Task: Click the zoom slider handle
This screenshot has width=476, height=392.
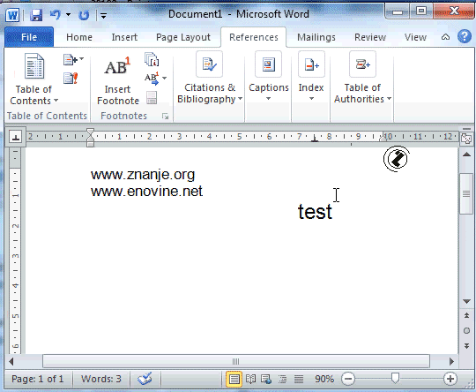Action: (x=395, y=379)
